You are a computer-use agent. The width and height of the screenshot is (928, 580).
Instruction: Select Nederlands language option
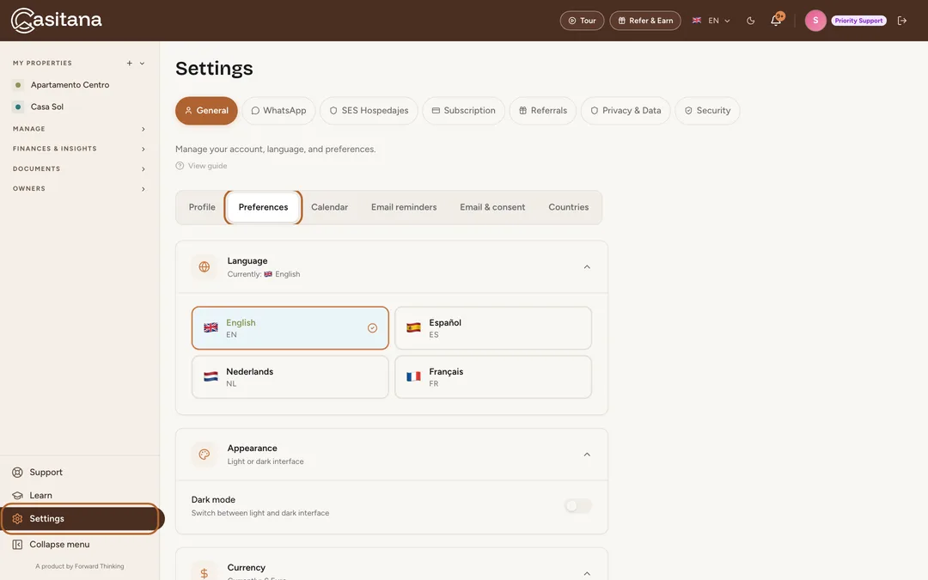click(290, 377)
